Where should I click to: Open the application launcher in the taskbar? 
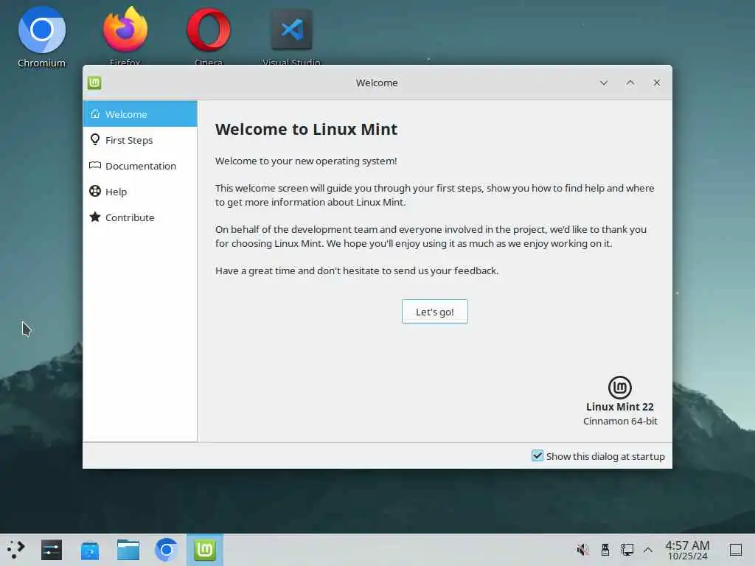(x=16, y=550)
